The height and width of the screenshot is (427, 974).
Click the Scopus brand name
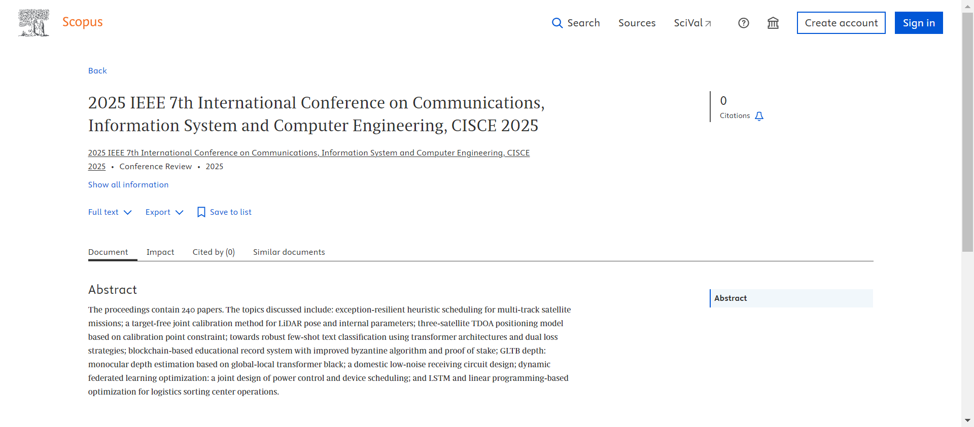(82, 22)
